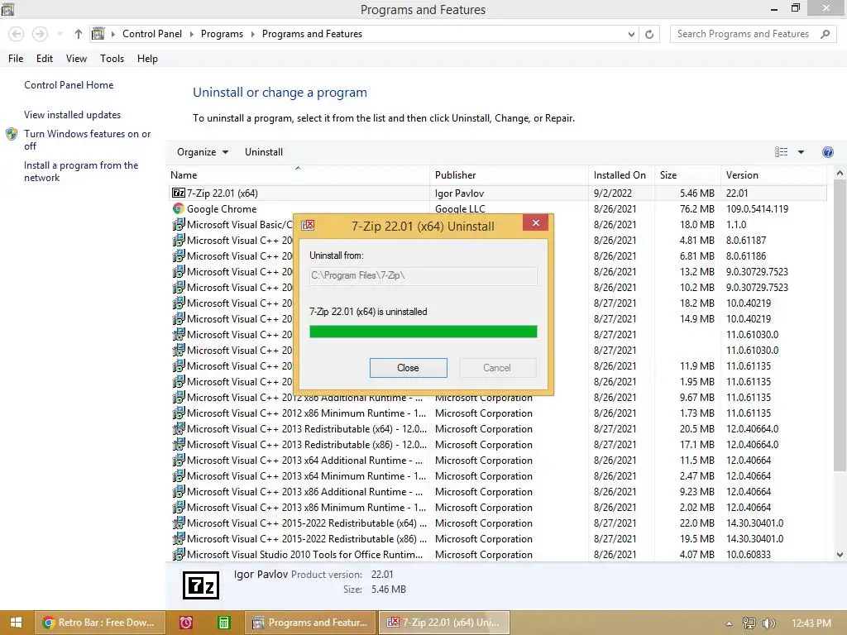Click the volume speaker tray icon
This screenshot has height=635, width=847.
(x=769, y=623)
